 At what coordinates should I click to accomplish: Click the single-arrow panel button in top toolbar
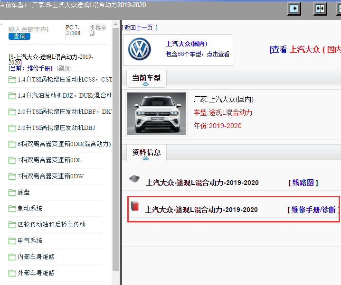[294, 9]
